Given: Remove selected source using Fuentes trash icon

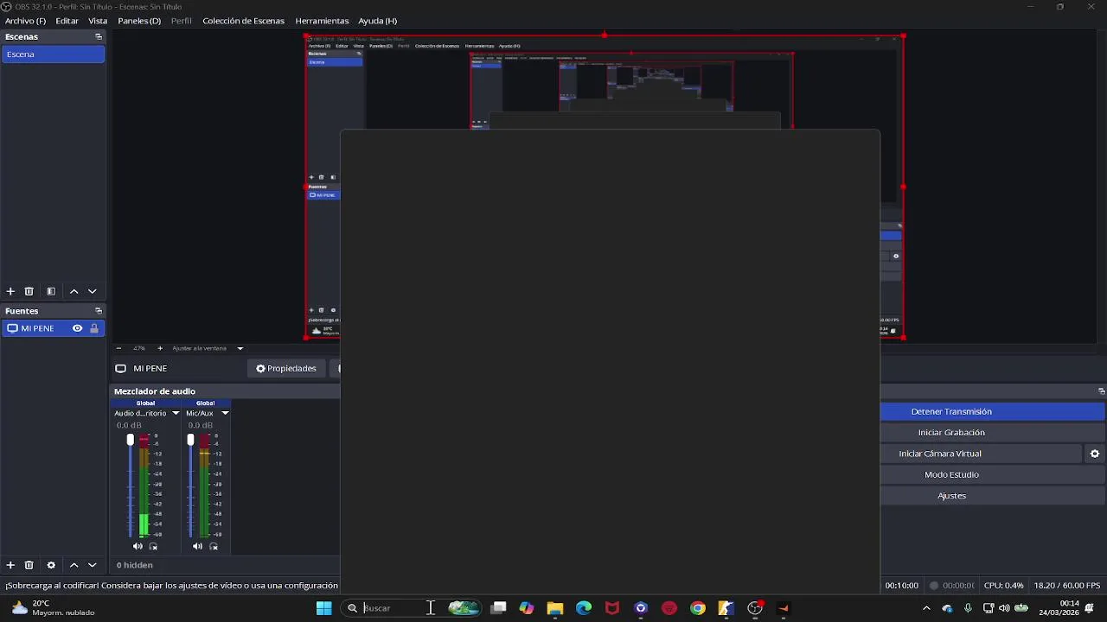Looking at the screenshot, I should [29, 565].
